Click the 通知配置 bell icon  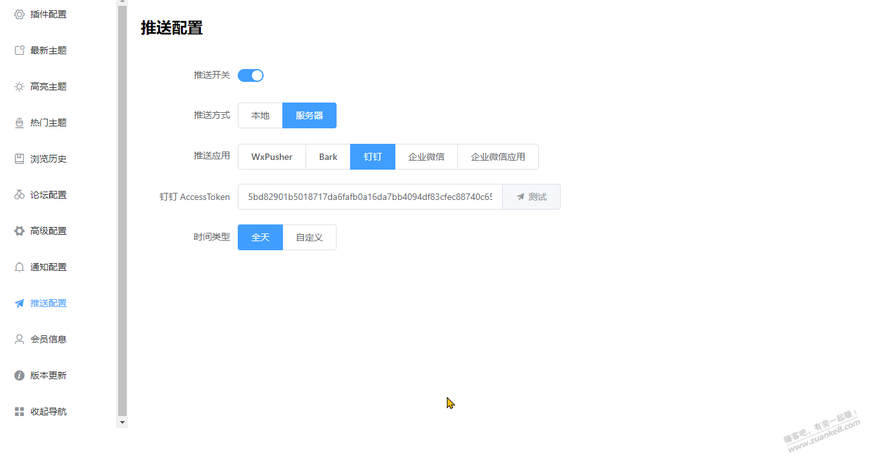(x=19, y=267)
